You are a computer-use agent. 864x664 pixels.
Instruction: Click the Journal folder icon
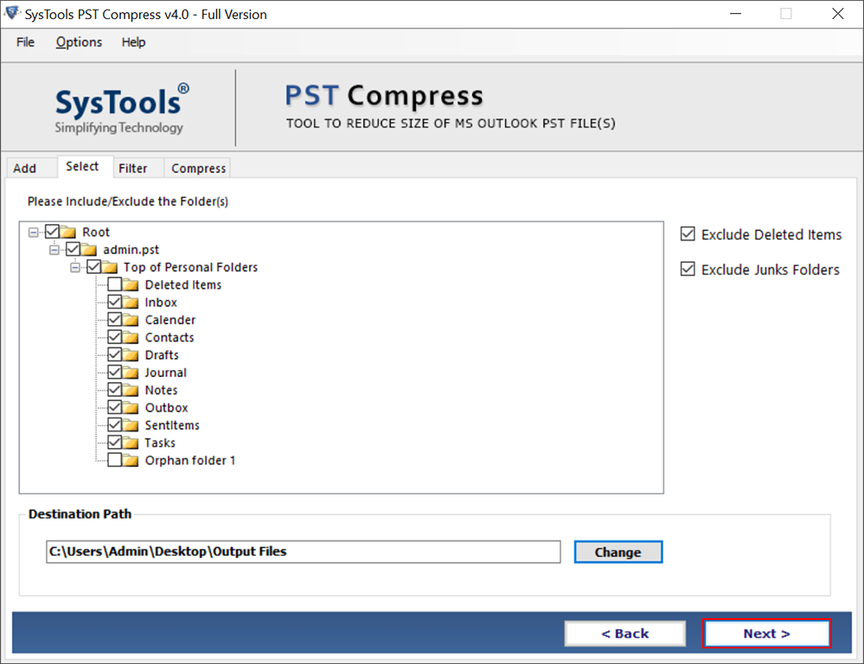pyautogui.click(x=131, y=373)
